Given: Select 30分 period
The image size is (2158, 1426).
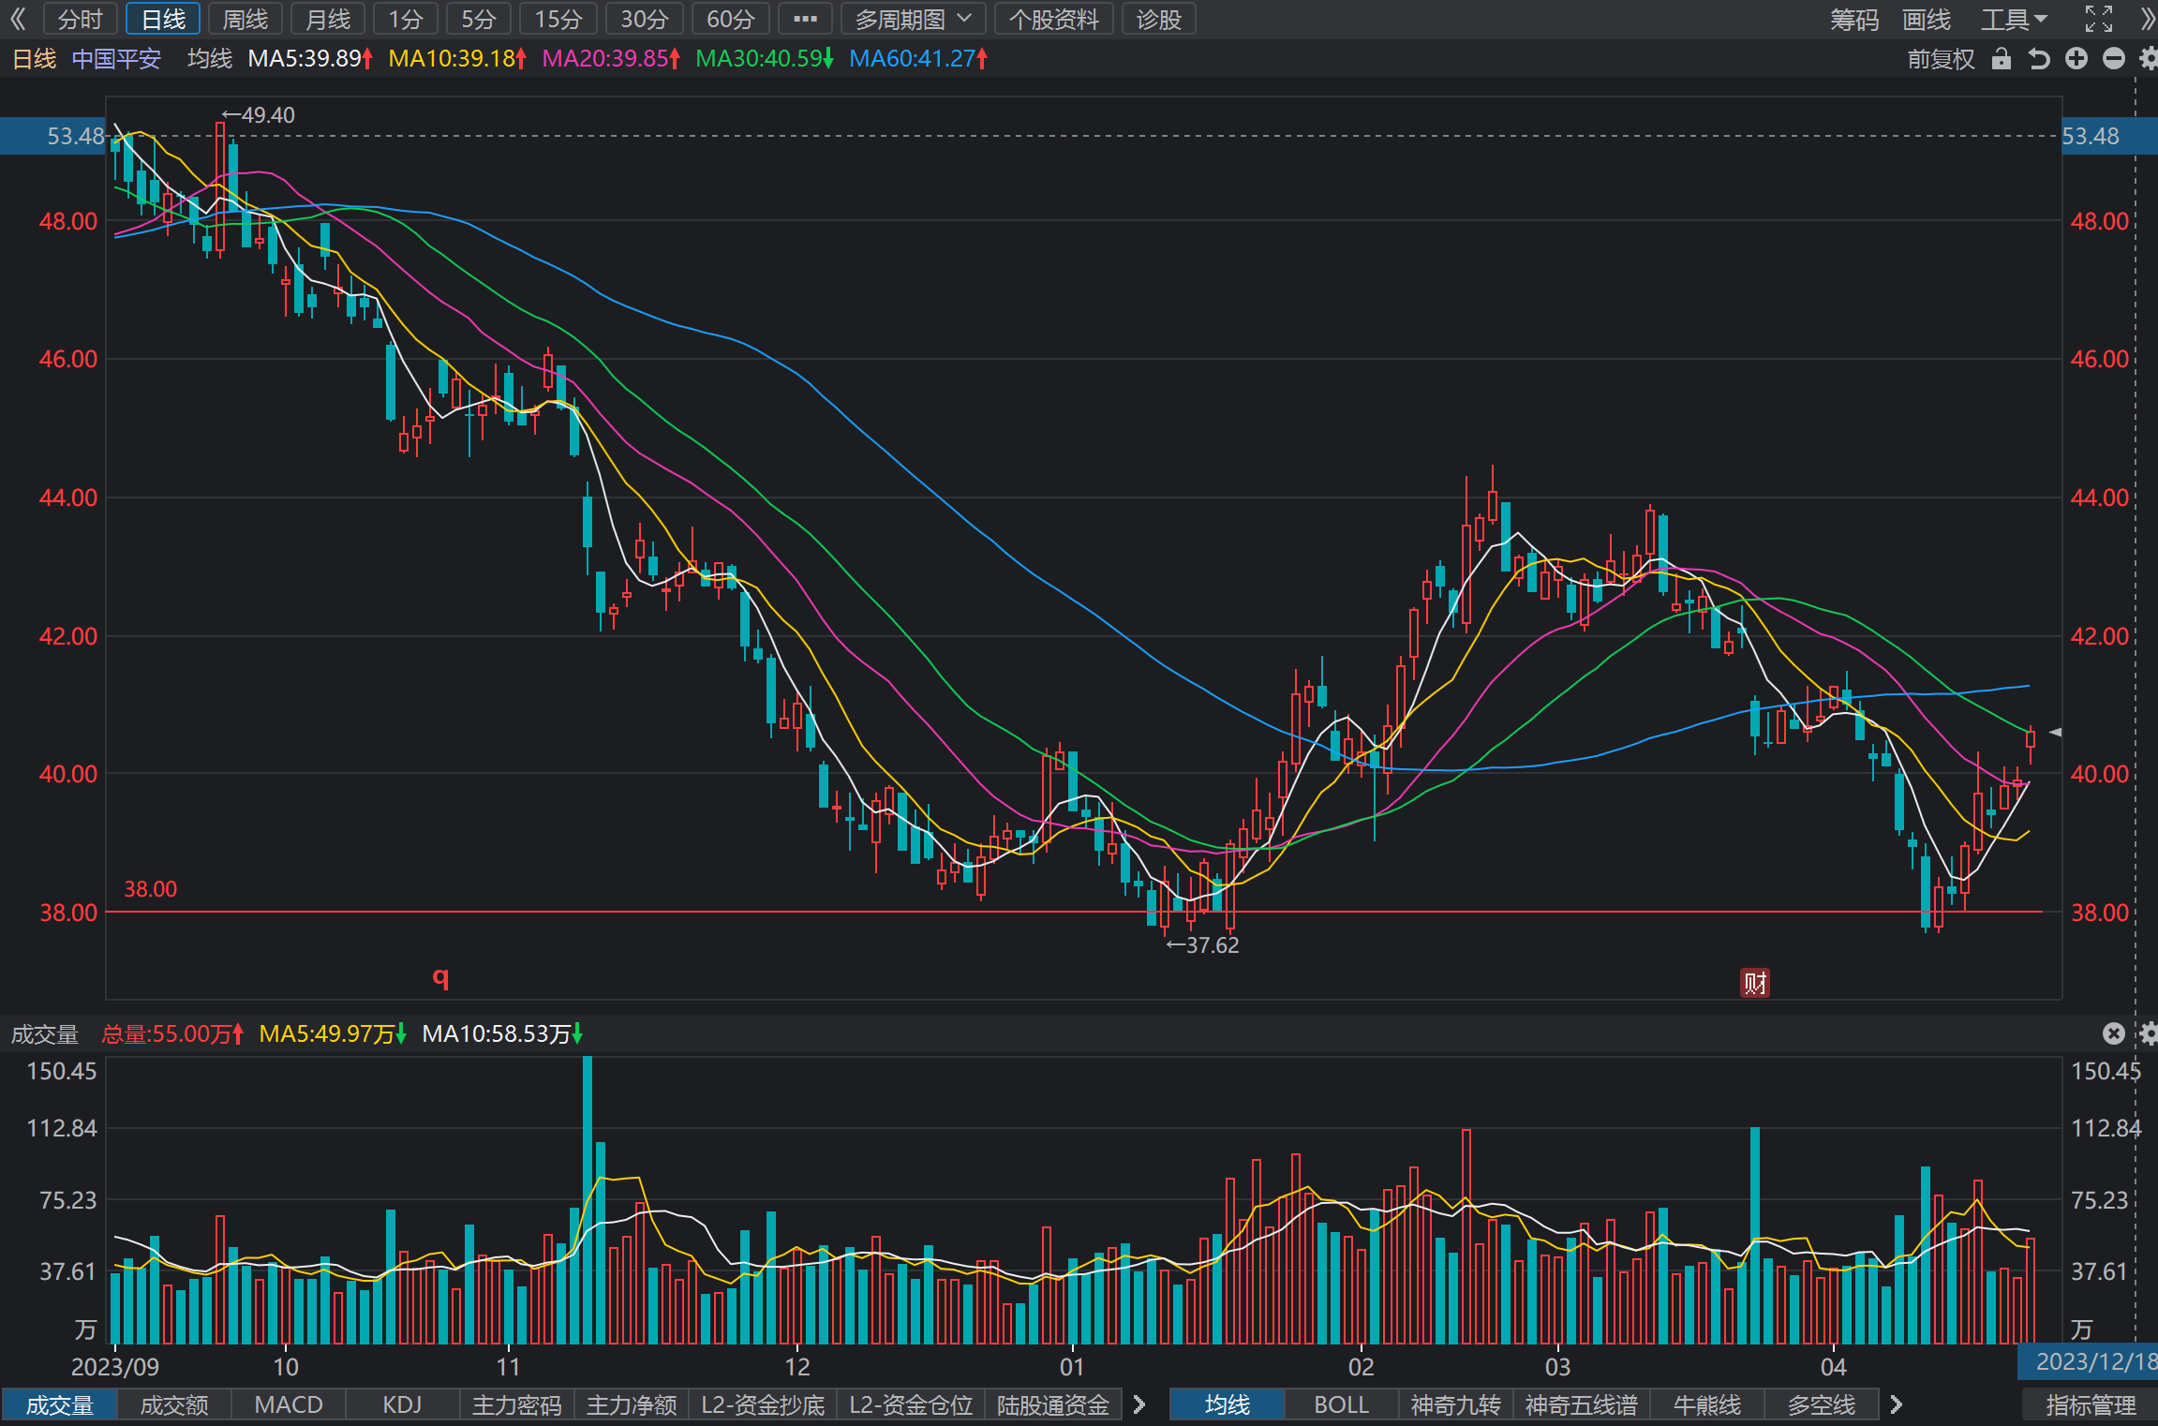Looking at the screenshot, I should click(645, 19).
